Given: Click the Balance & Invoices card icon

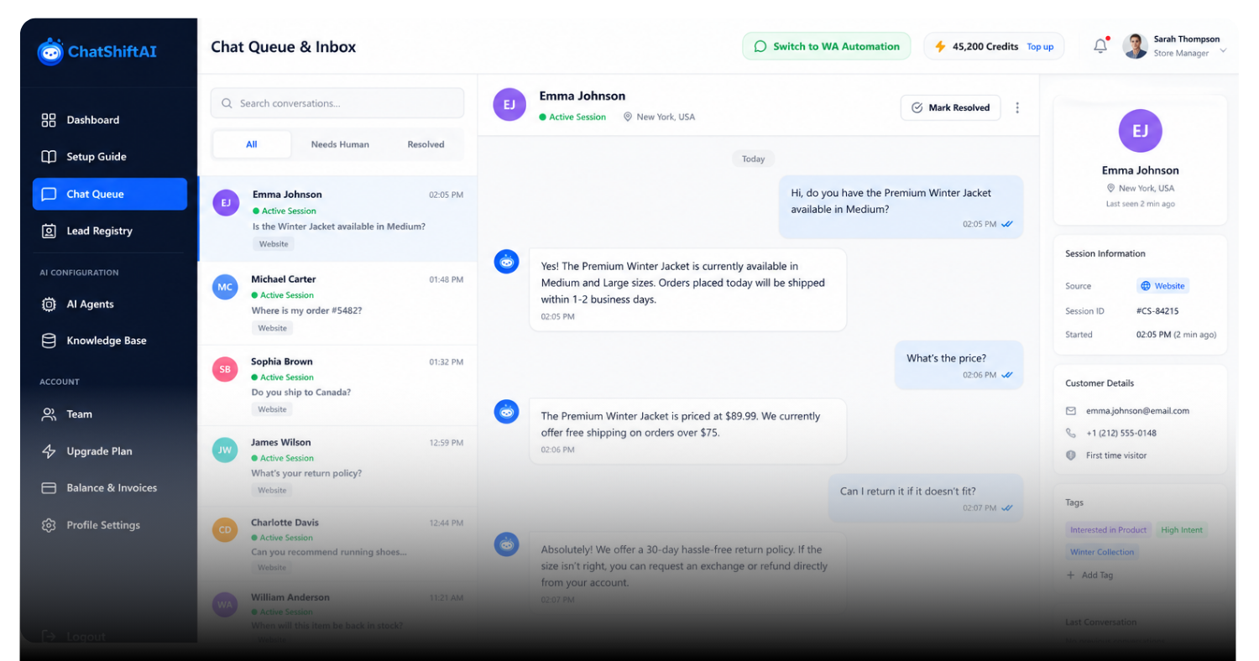Looking at the screenshot, I should click(49, 488).
